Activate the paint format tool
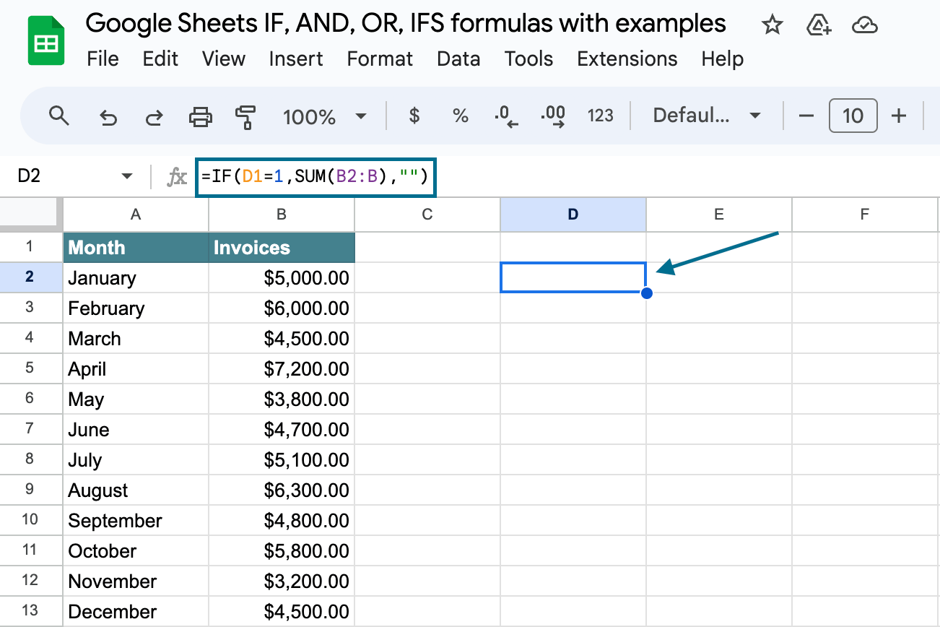Viewport: 940px width, 627px height. (x=246, y=116)
